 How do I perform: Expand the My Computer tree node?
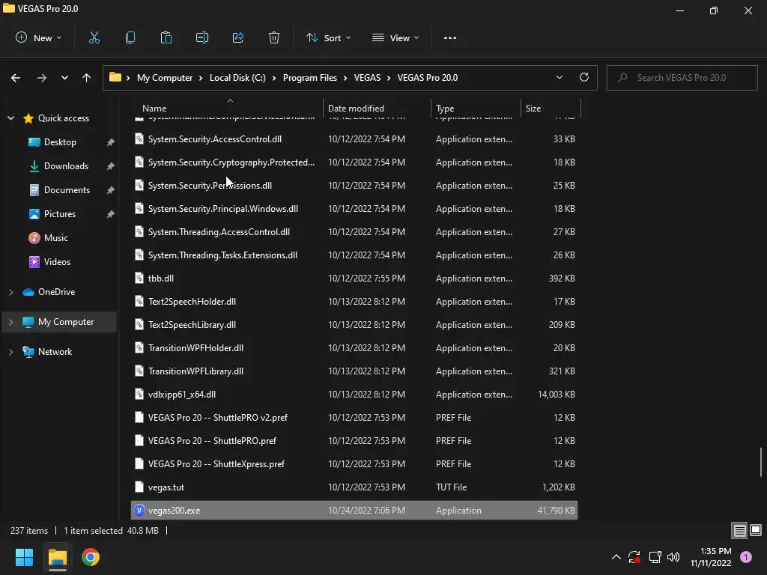pos(10,322)
